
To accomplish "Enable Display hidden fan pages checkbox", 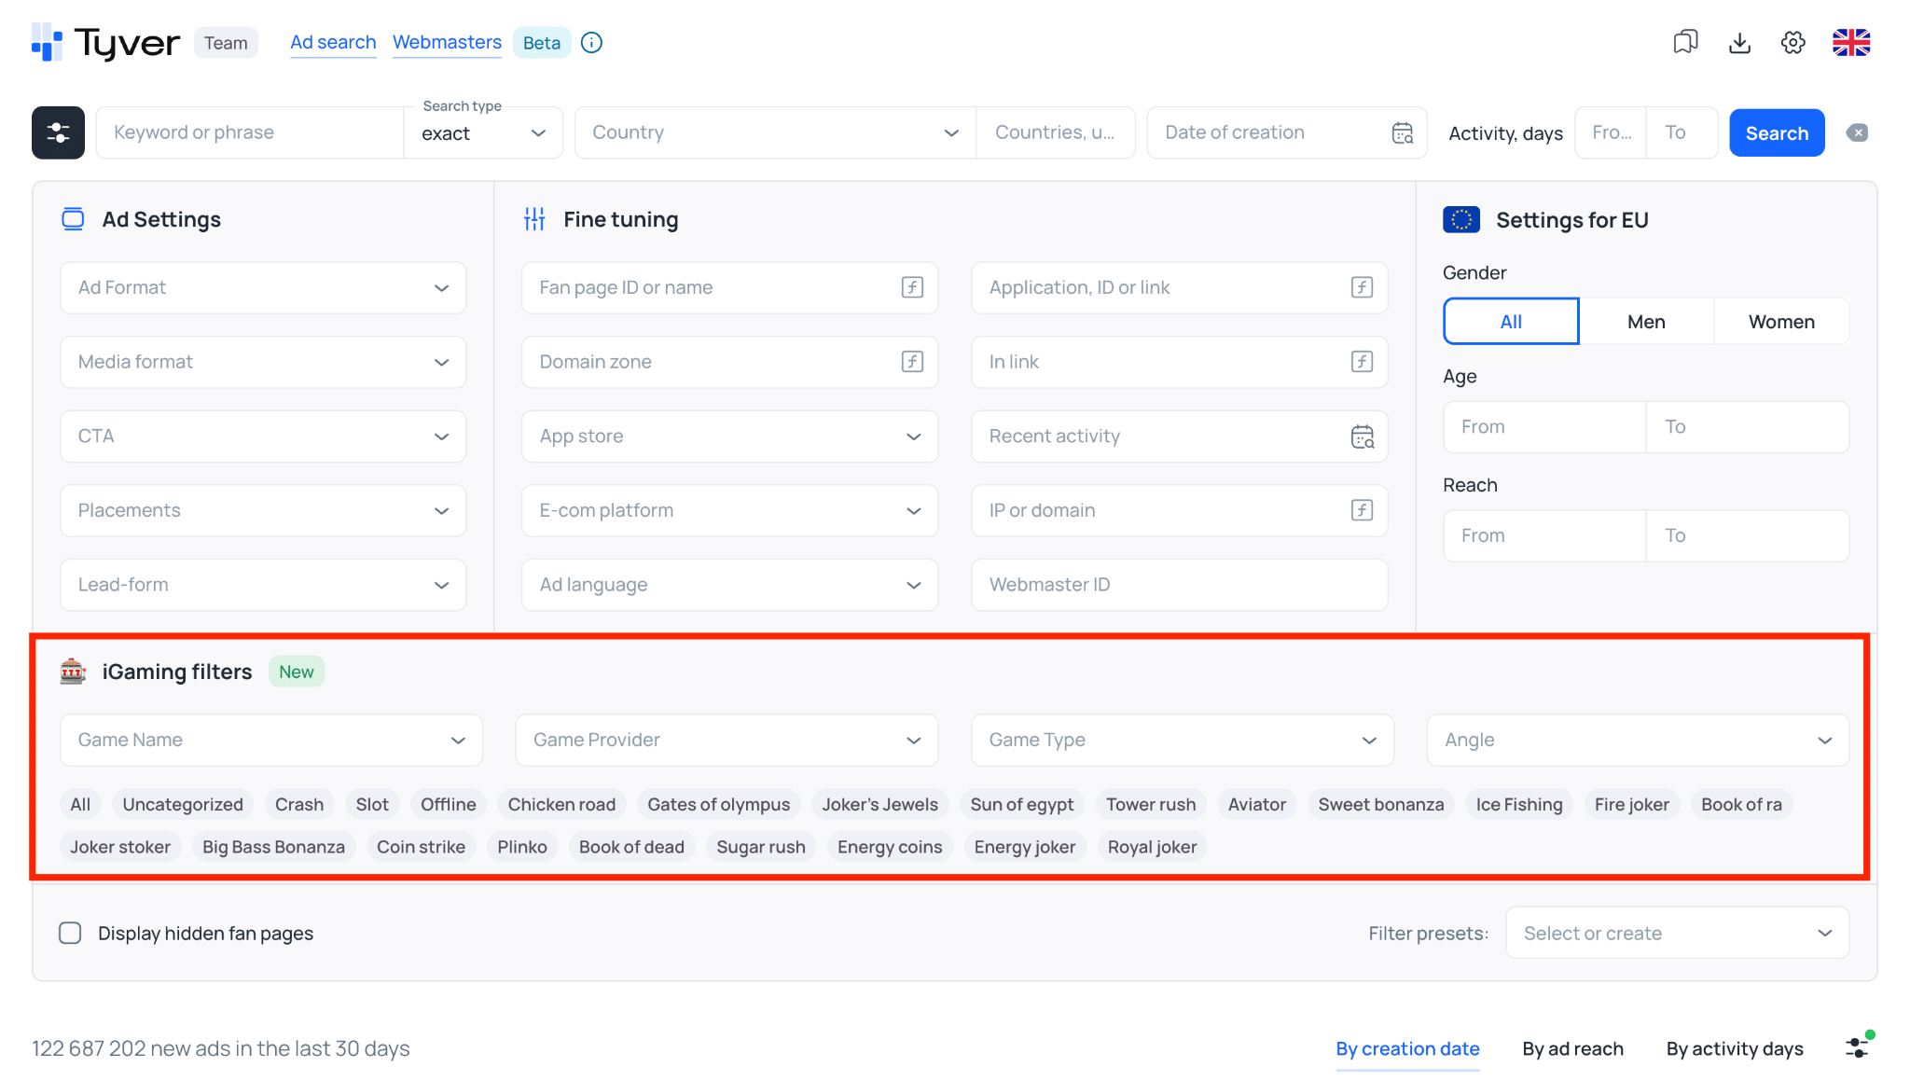I will point(70,933).
